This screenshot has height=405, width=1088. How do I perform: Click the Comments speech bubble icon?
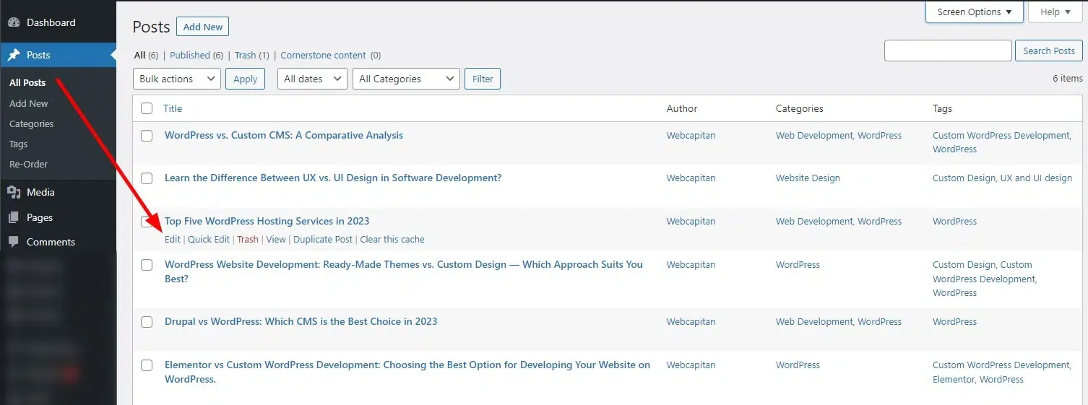(14, 242)
